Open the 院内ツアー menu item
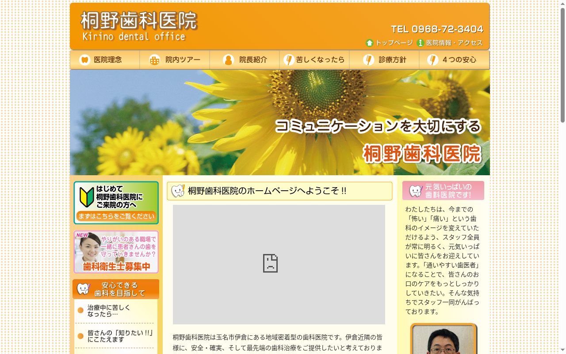 tap(175, 60)
